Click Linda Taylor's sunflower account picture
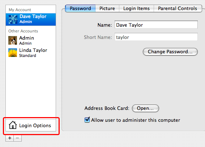The width and height of the screenshot is (205, 147). (13, 53)
